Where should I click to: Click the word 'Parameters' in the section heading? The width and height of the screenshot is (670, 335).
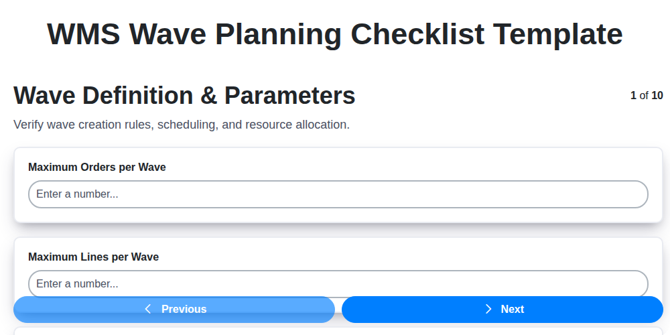pyautogui.click(x=289, y=96)
